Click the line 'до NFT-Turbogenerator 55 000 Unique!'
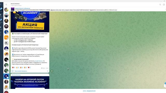This screenshot has width=166, height=93. pyautogui.click(x=25, y=42)
